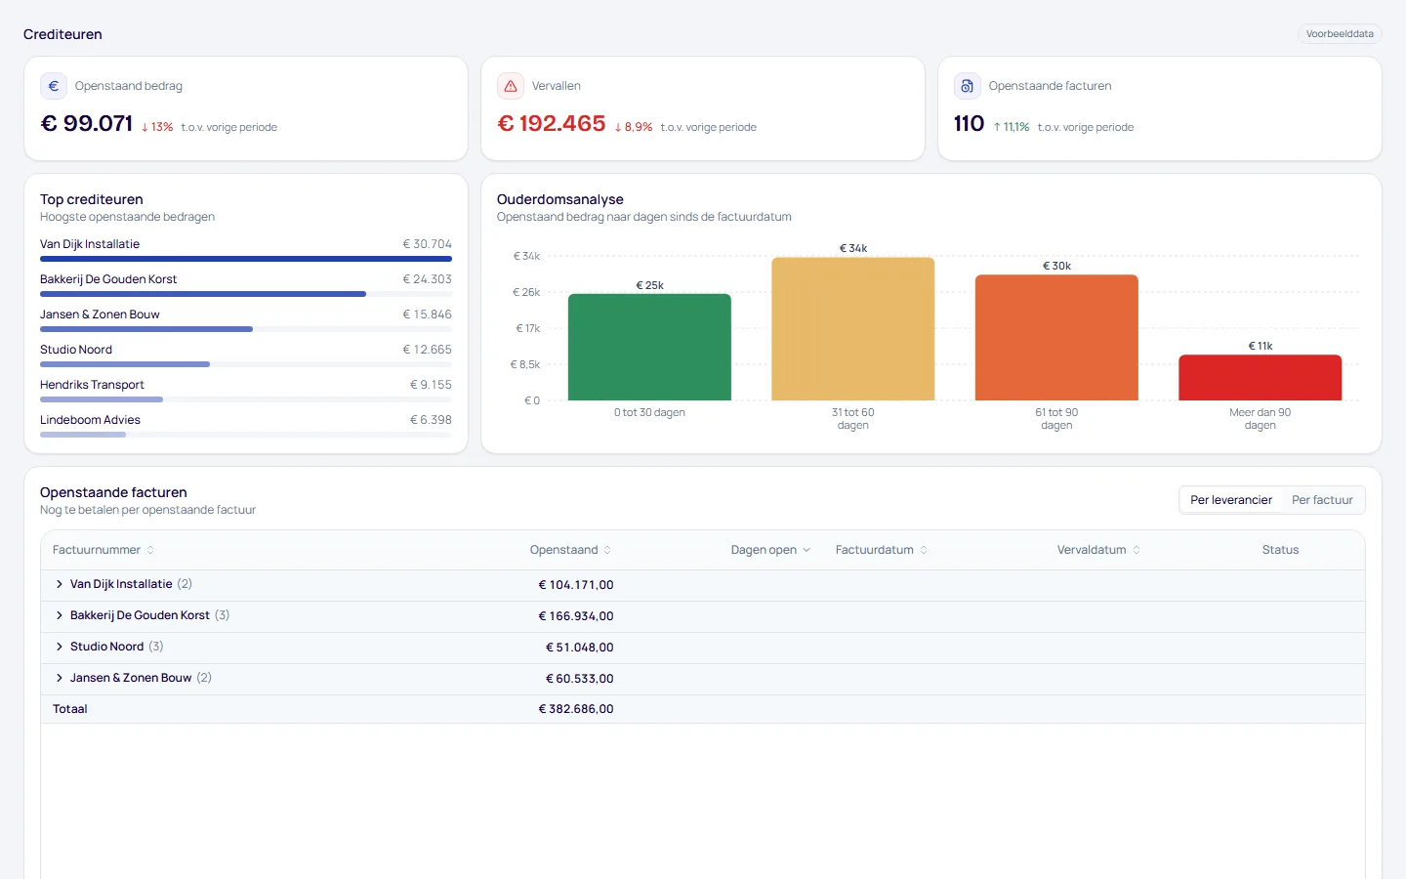Expand the Van Dijk Installatie row
This screenshot has height=879, width=1406.
point(60,584)
